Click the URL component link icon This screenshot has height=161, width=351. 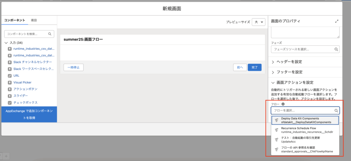coord(9,75)
